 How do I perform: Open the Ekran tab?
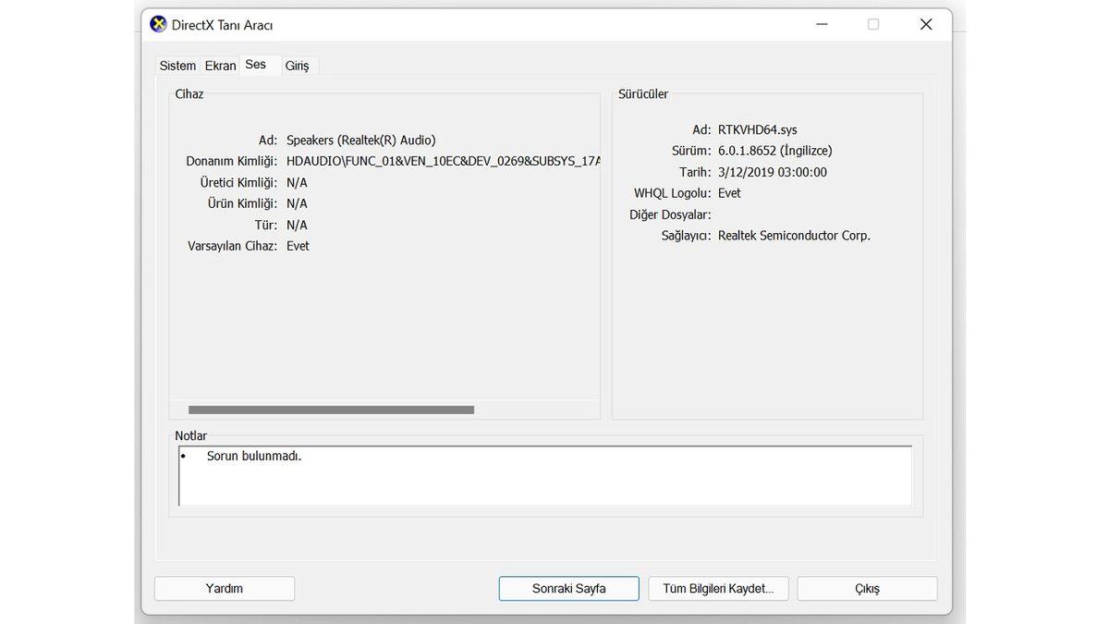pyautogui.click(x=220, y=66)
